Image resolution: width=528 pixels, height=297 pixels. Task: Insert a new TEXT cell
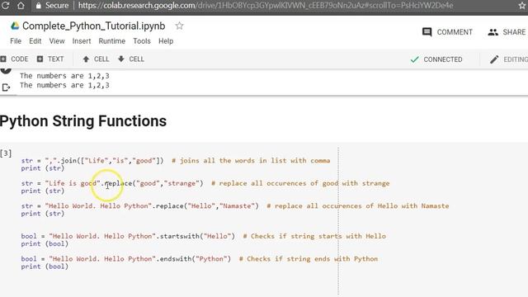tap(50, 59)
